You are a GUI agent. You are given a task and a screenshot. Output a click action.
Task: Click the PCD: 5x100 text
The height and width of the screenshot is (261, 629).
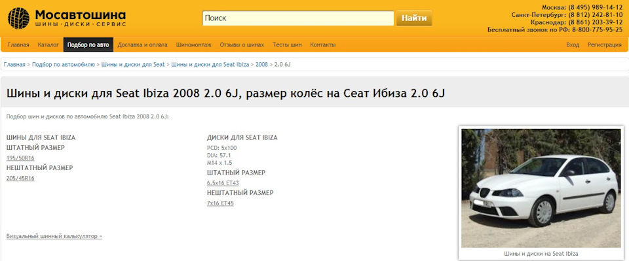(222, 148)
